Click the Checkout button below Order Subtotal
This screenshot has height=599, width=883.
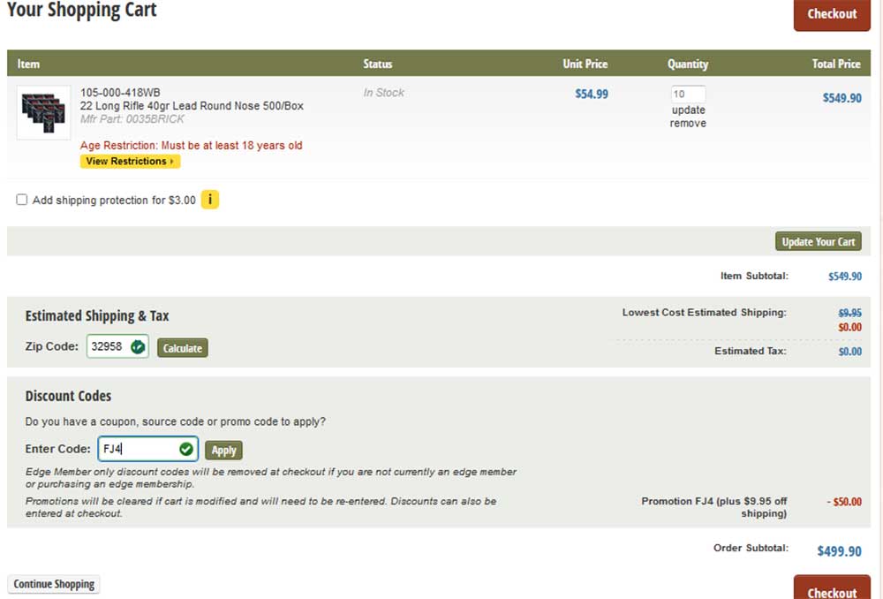coord(832,590)
